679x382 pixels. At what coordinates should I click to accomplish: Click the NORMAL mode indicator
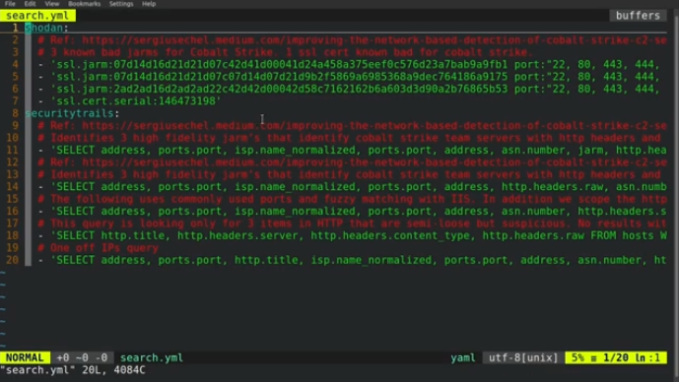click(x=25, y=357)
